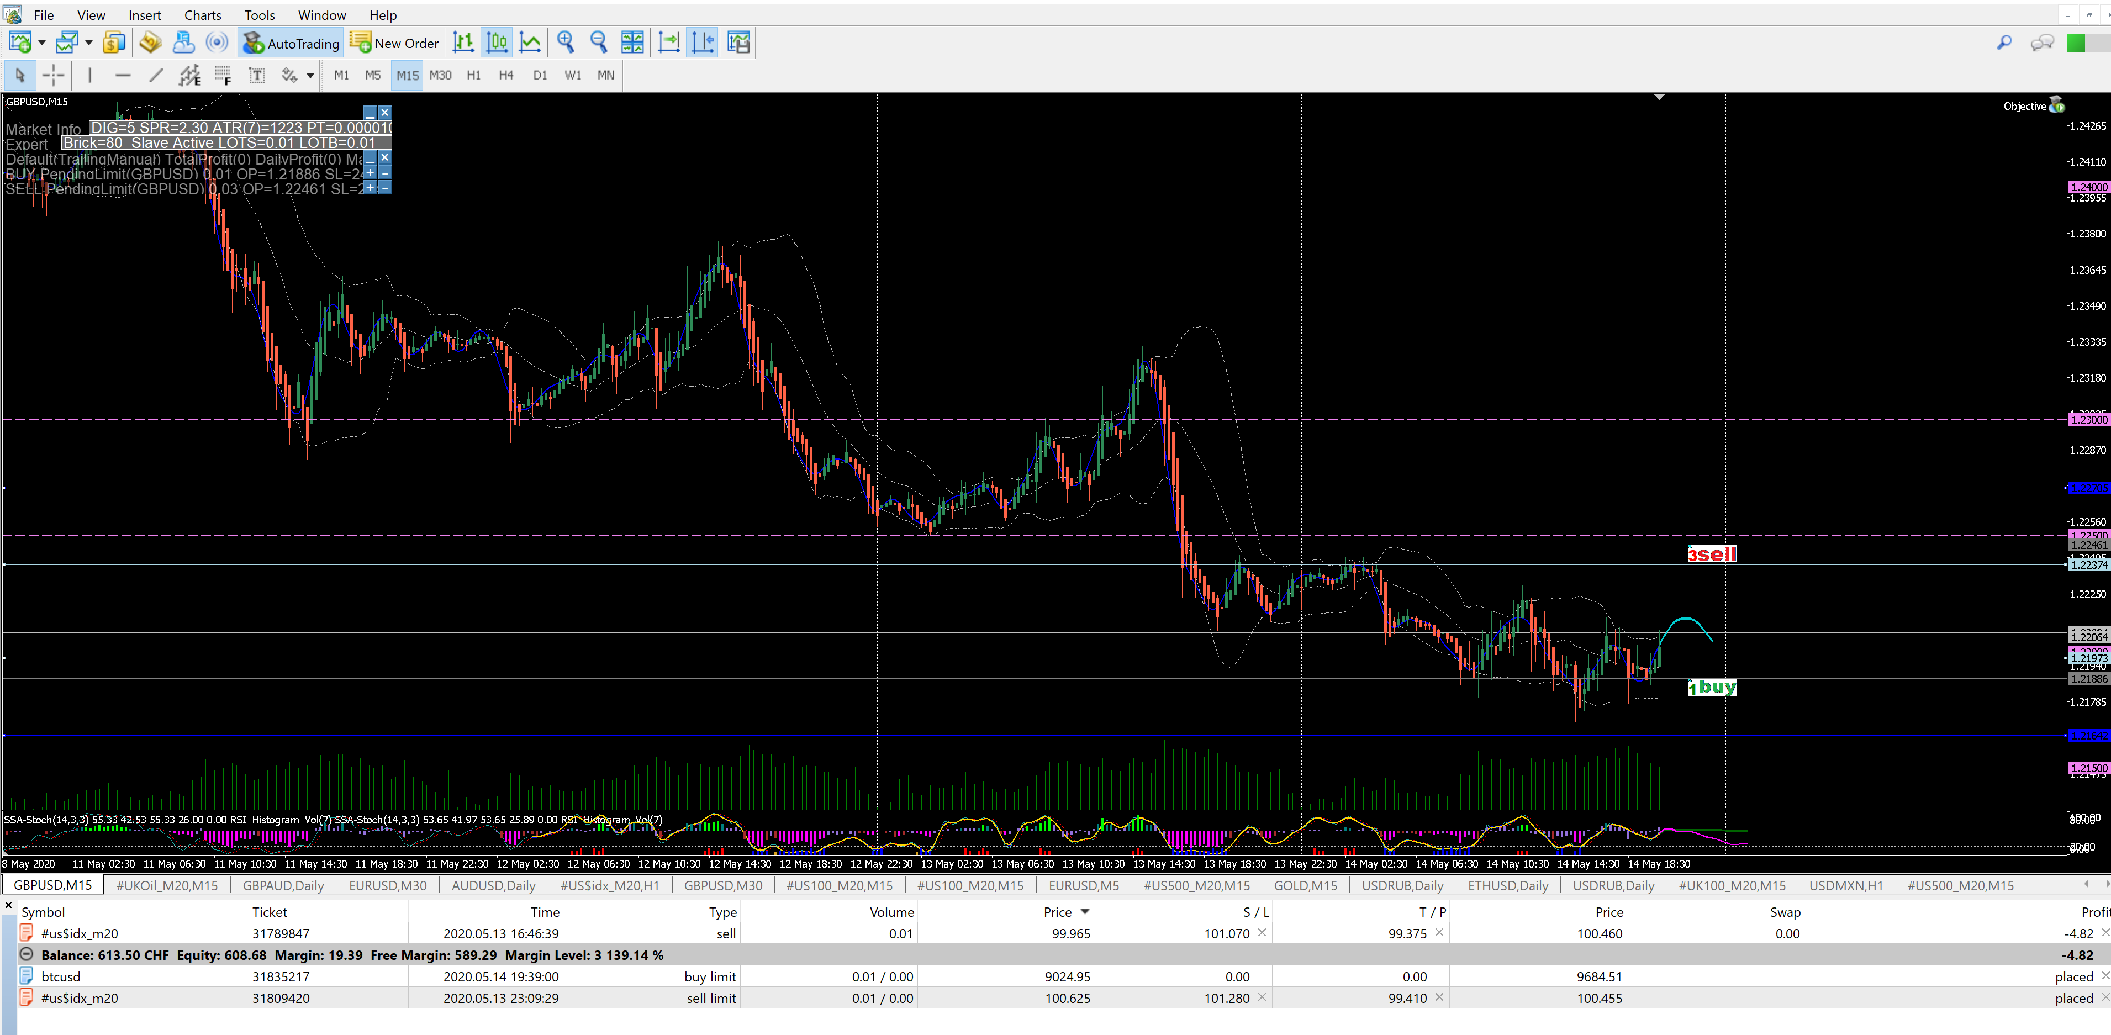Switch to candlestick chart mode
The image size is (2111, 1035).
[497, 43]
